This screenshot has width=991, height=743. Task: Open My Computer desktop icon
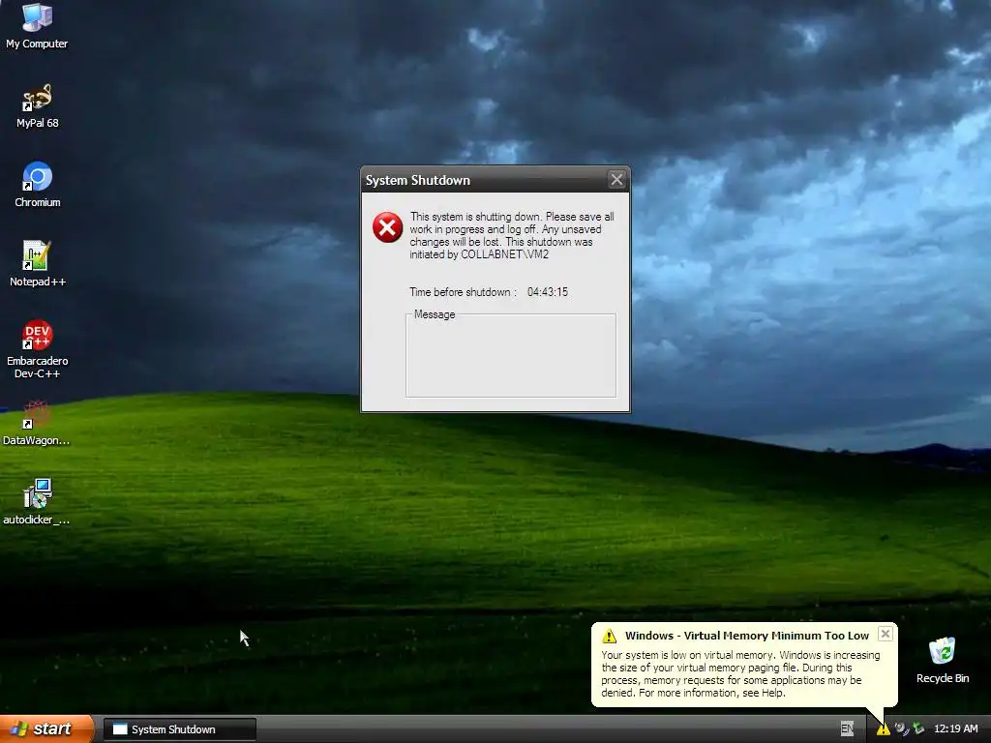pyautogui.click(x=37, y=25)
